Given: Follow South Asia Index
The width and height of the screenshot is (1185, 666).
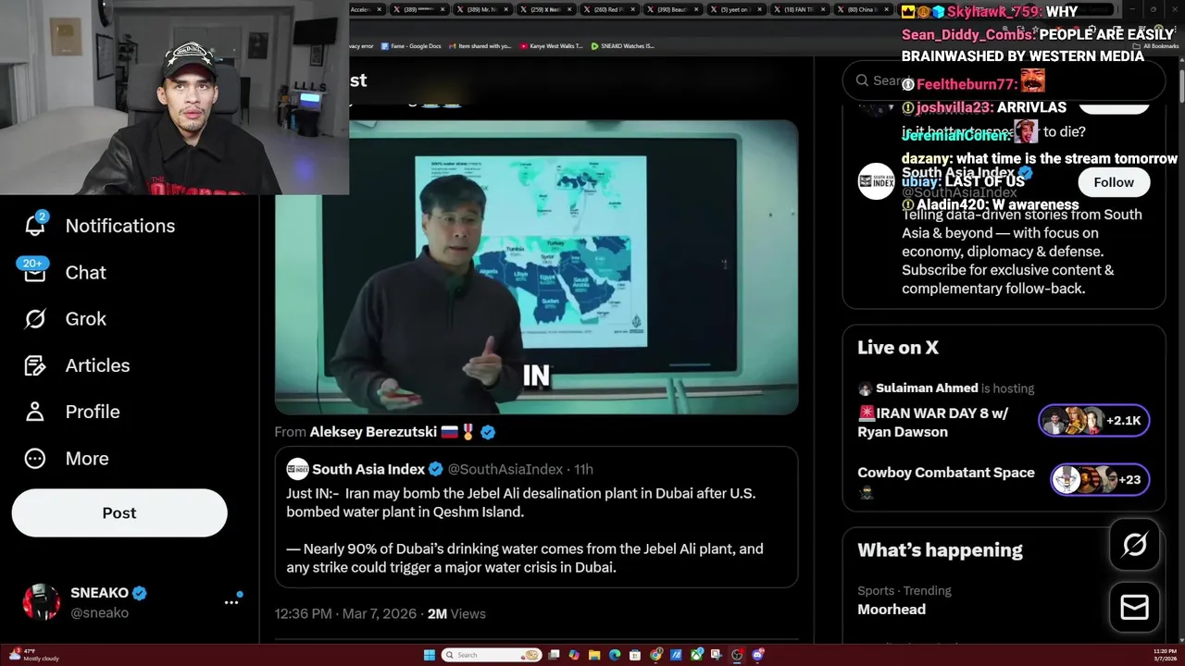Looking at the screenshot, I should point(1114,182).
